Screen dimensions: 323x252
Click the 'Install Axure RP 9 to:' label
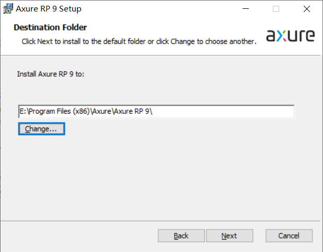coord(51,74)
